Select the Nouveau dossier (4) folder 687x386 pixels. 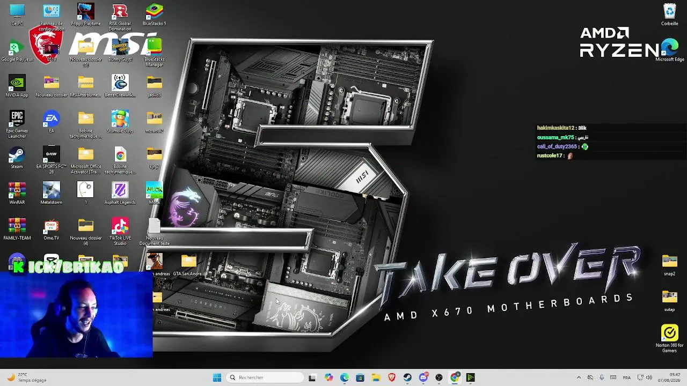86,232
